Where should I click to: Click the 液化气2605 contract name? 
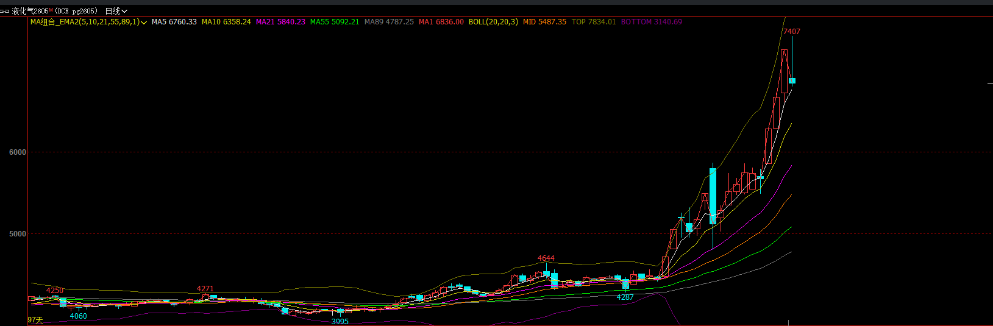tap(30, 11)
